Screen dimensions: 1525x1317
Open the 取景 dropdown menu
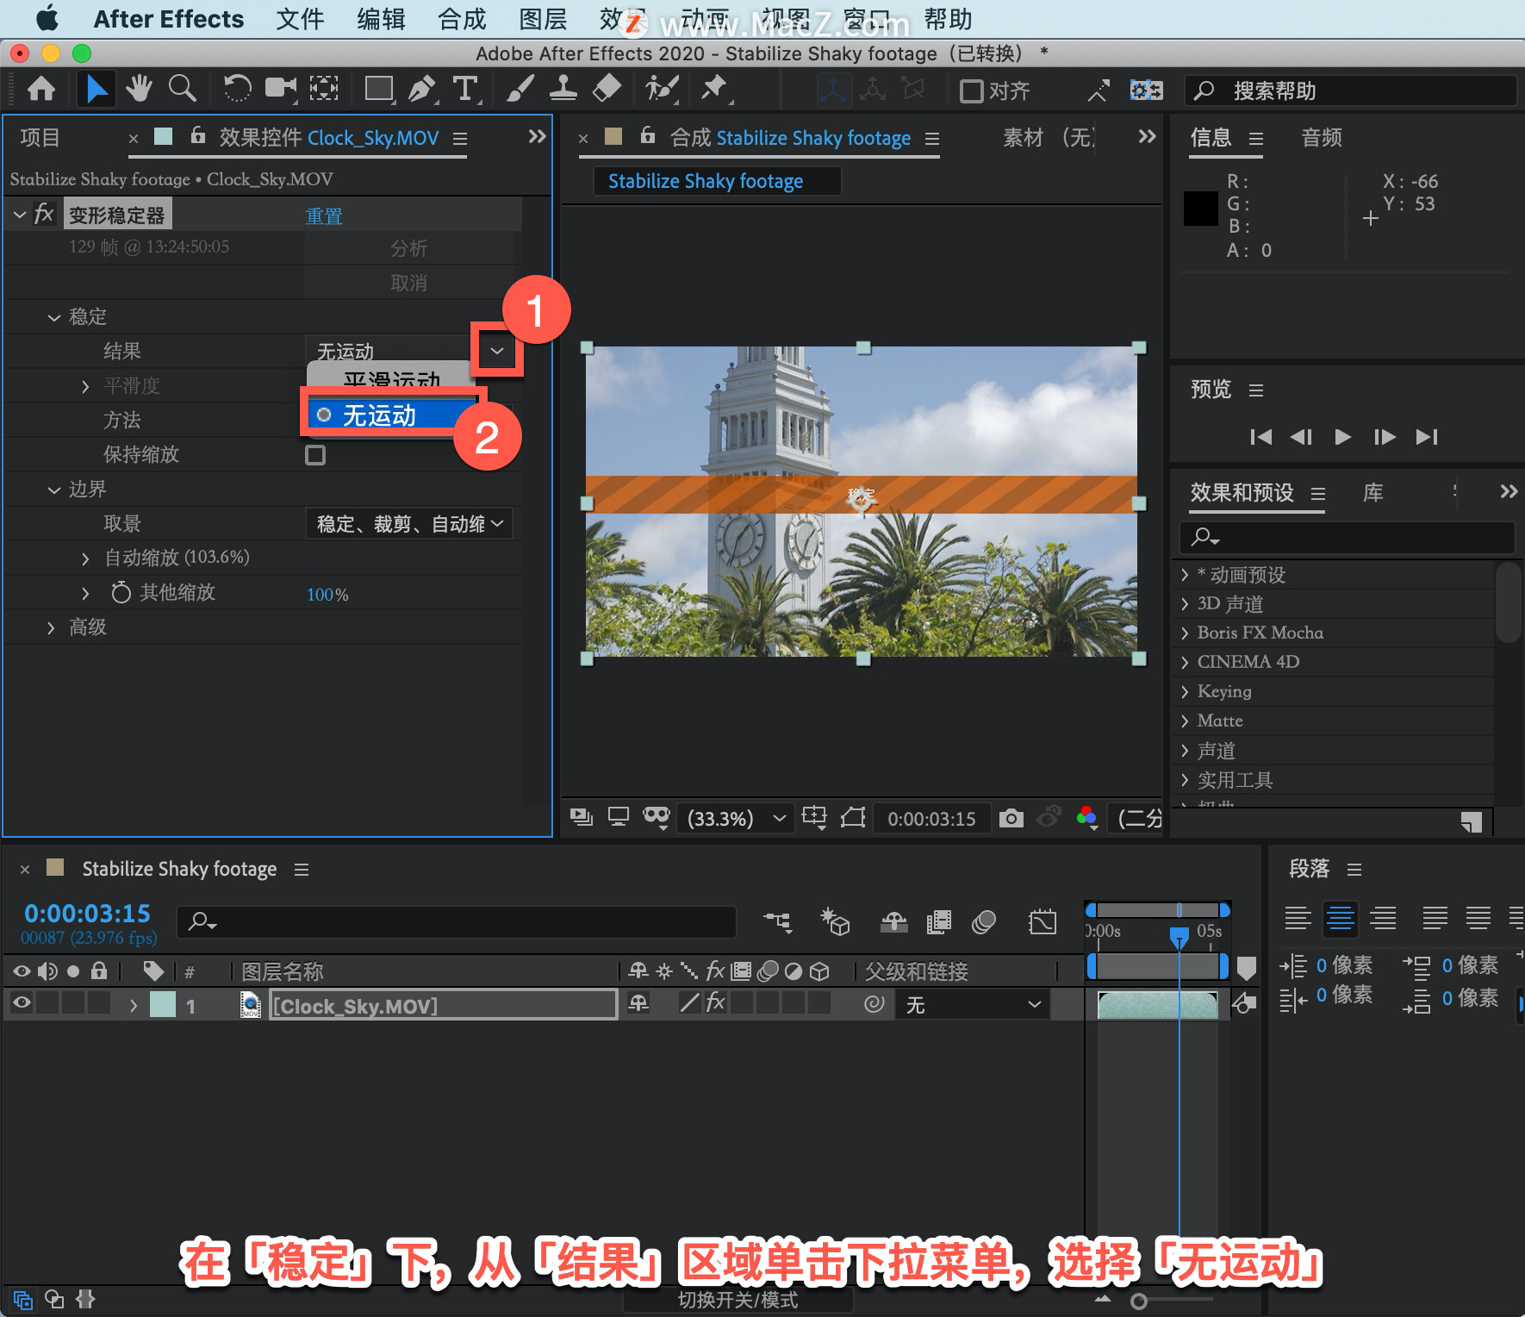(409, 524)
